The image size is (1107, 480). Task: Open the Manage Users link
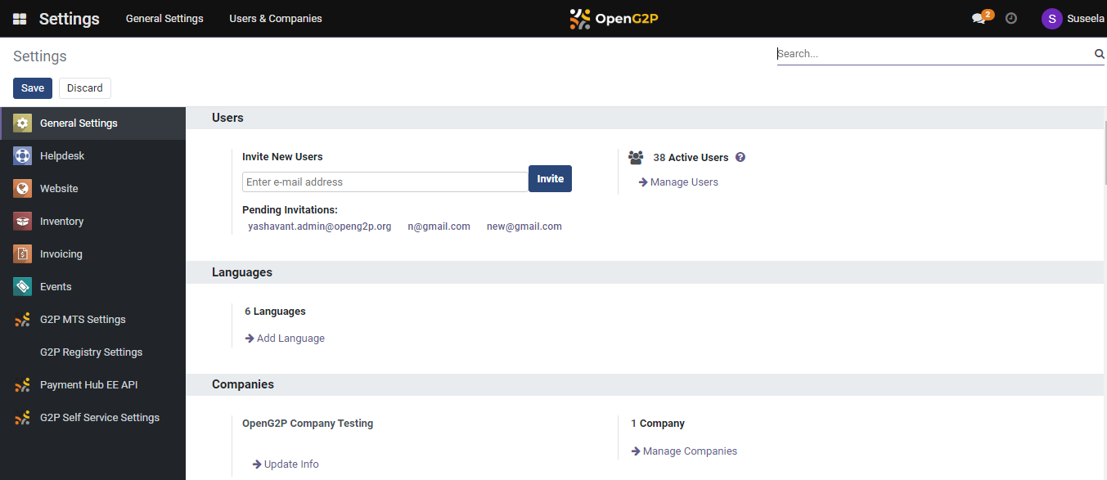[x=683, y=182]
